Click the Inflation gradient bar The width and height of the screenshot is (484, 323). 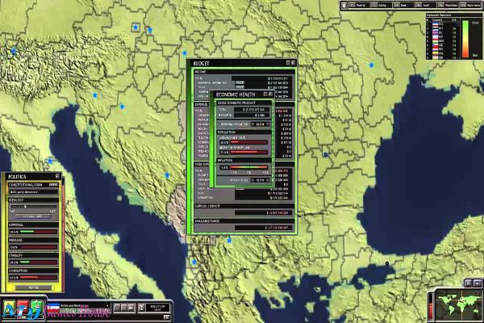pos(248,167)
